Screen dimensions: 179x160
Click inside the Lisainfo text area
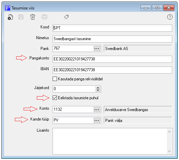pyautogui.click(x=110, y=141)
